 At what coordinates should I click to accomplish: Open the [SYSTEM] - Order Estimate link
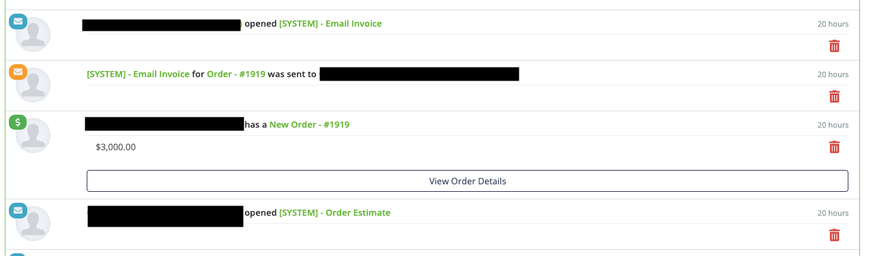click(x=334, y=213)
